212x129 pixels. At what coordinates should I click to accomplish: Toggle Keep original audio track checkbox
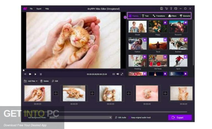129,117
